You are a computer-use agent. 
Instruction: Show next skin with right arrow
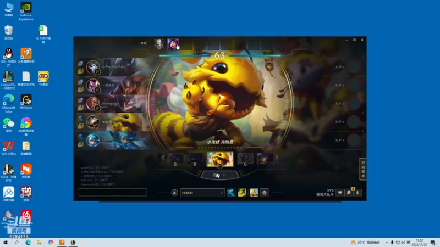[277, 158]
